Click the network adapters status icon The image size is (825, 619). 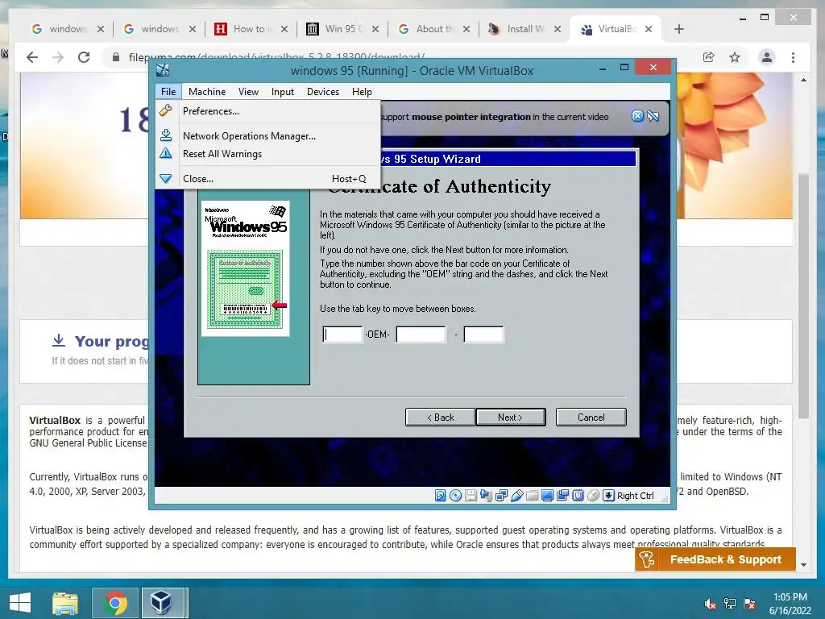click(x=501, y=496)
